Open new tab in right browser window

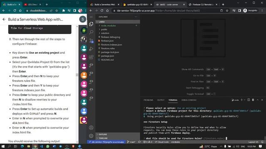[223, 5]
